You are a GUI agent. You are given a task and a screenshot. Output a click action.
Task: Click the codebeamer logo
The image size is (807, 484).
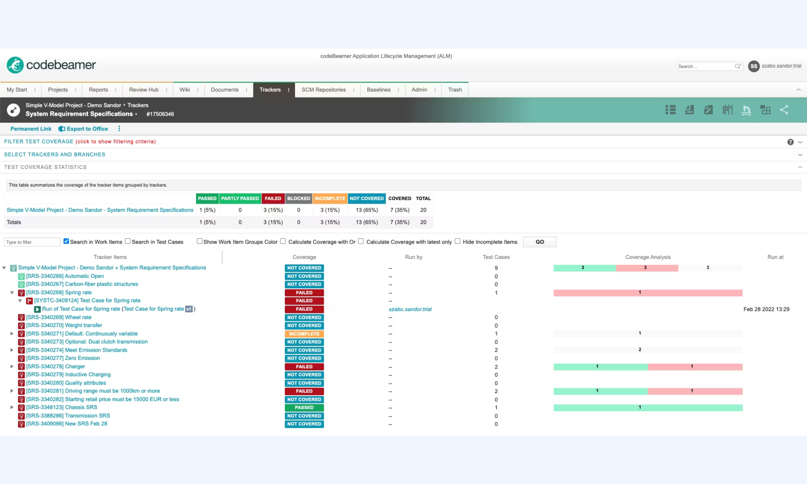coord(51,65)
